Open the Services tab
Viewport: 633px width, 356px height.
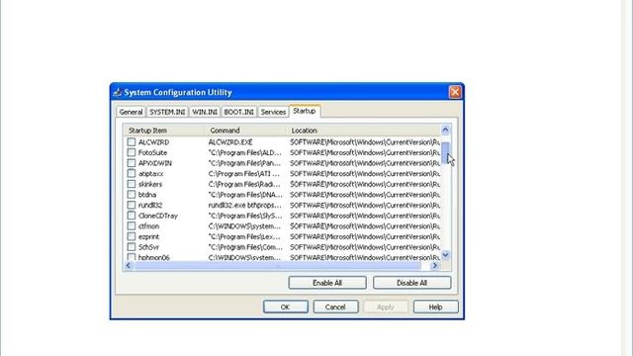(273, 112)
